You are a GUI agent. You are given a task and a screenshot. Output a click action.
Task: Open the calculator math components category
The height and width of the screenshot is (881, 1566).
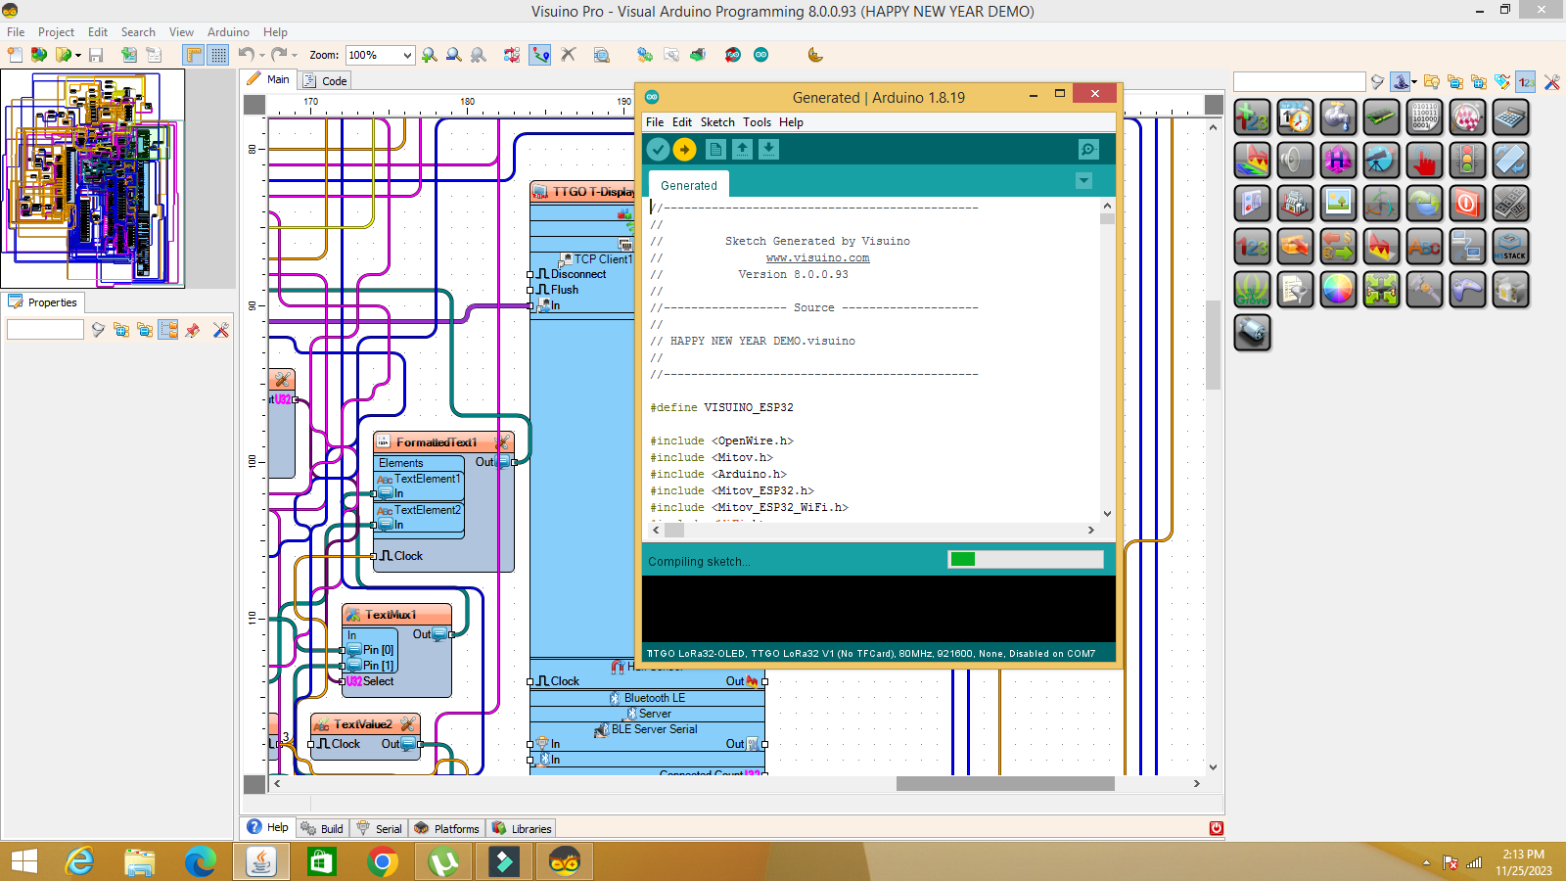pyautogui.click(x=1511, y=116)
